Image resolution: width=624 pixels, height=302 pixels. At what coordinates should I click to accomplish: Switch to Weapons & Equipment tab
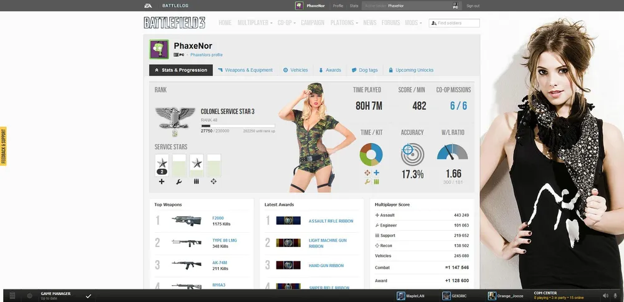point(245,70)
